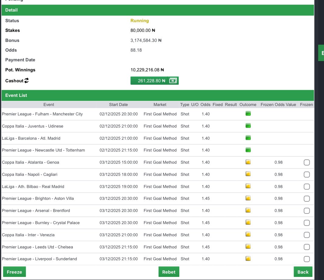The width and height of the screenshot is (324, 280).
Task: Sort by the Odds column header
Action: pyautogui.click(x=205, y=104)
